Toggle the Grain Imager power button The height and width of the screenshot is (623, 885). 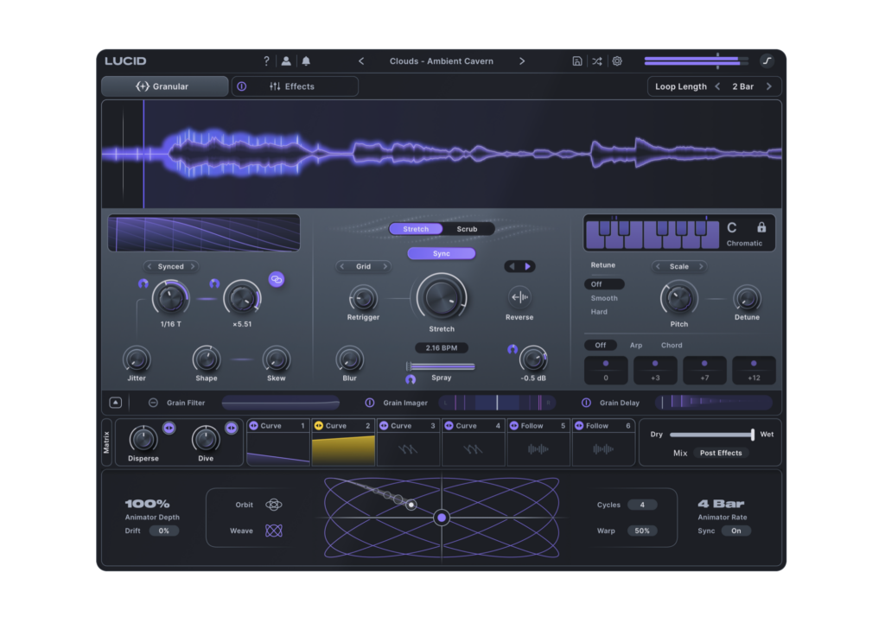tap(370, 403)
